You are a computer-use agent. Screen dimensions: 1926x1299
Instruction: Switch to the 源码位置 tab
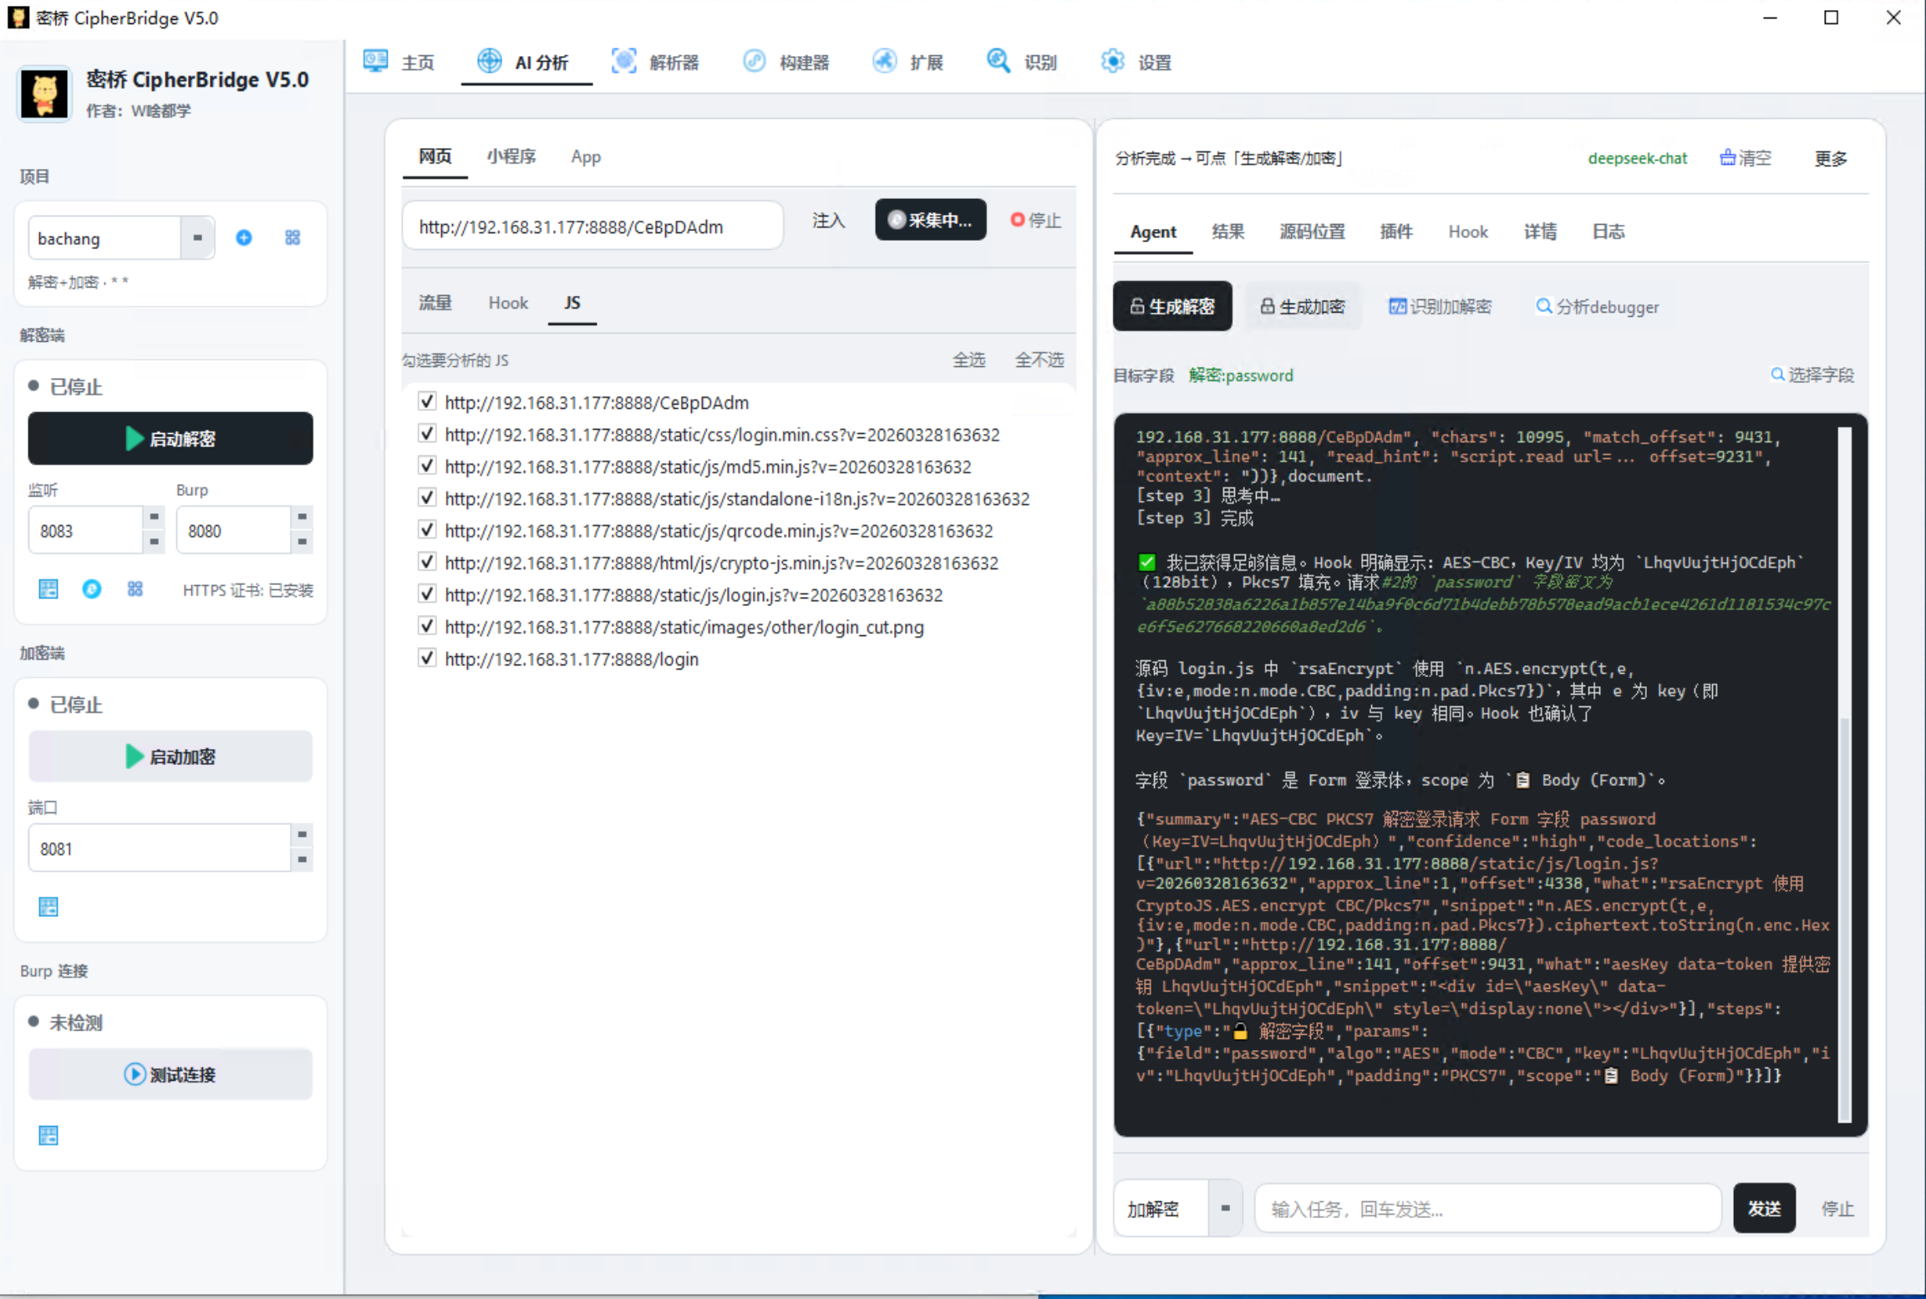click(1312, 232)
